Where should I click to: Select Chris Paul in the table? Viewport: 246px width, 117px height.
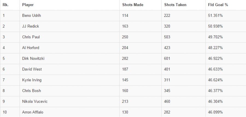[x=31, y=37]
